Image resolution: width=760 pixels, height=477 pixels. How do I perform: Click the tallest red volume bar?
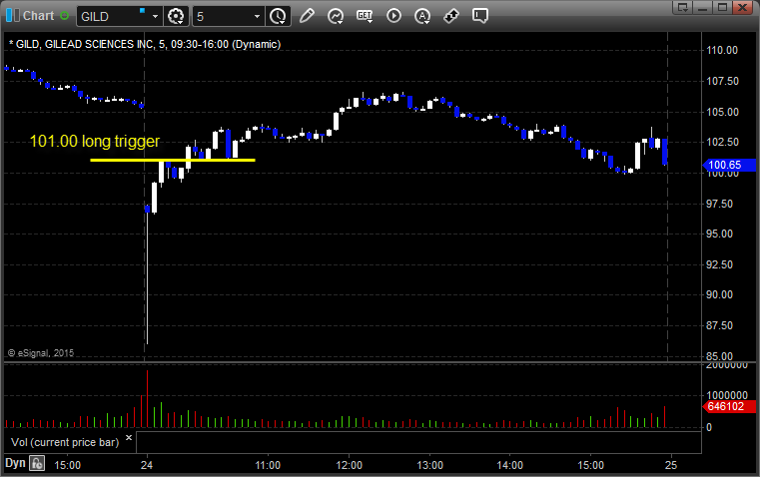pos(148,398)
